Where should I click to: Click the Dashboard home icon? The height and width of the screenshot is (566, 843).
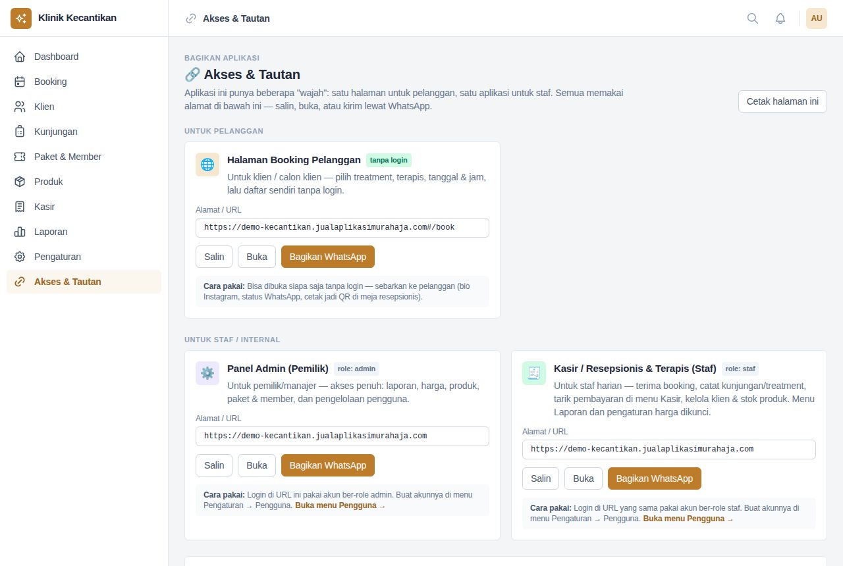pyautogui.click(x=20, y=57)
